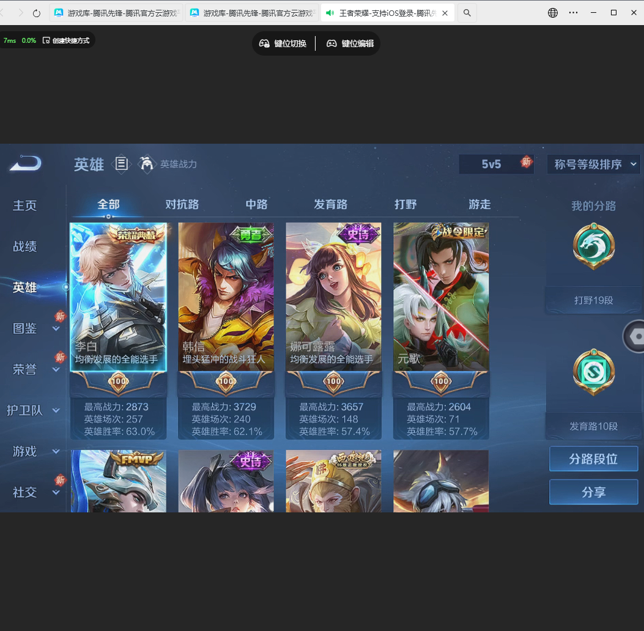Viewport: 644px width, 631px height.
Task: Click 英雄场次: 148 under 娜可露露
Action: pyautogui.click(x=328, y=419)
